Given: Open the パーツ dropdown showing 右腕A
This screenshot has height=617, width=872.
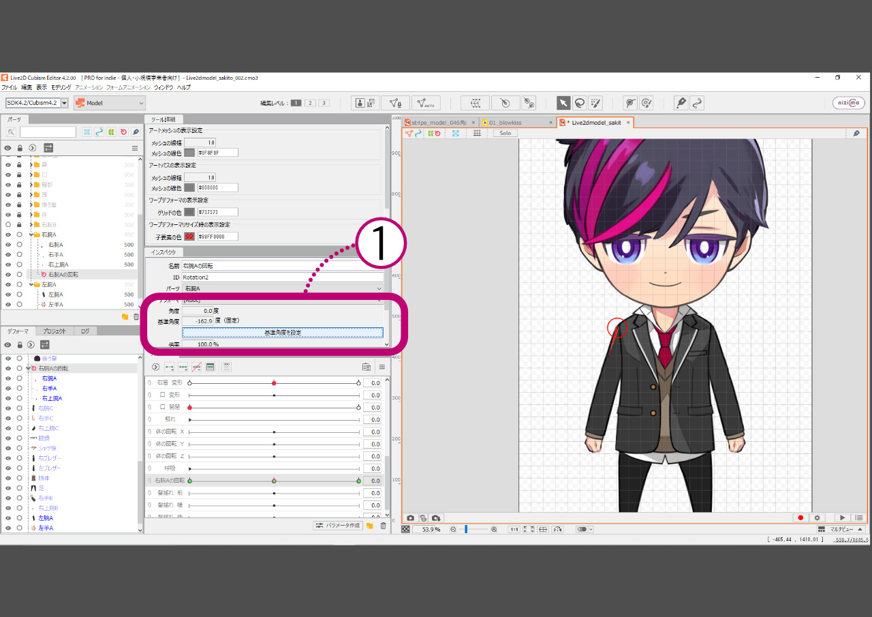Looking at the screenshot, I should tap(283, 288).
